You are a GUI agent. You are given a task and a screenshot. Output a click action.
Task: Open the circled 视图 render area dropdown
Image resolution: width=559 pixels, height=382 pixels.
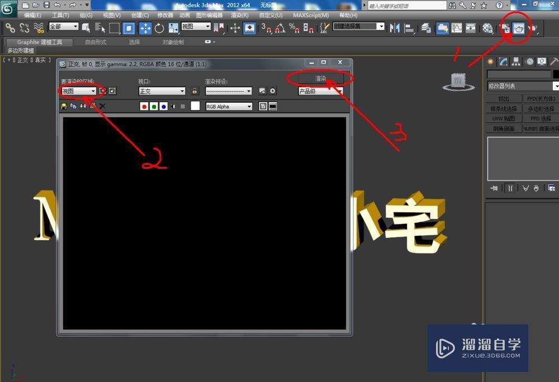pos(78,90)
